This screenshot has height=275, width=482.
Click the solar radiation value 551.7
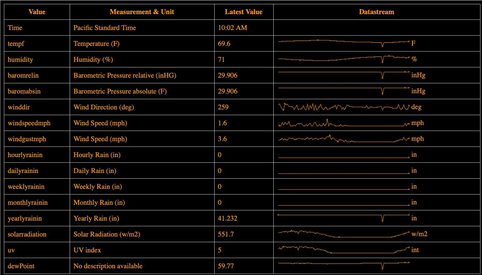pyautogui.click(x=226, y=235)
